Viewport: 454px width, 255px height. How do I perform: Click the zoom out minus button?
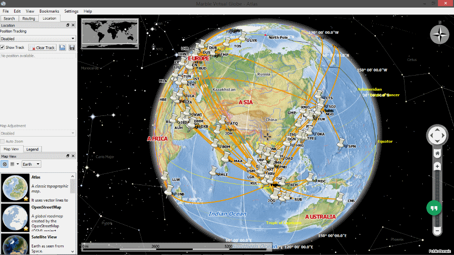pyautogui.click(x=437, y=231)
